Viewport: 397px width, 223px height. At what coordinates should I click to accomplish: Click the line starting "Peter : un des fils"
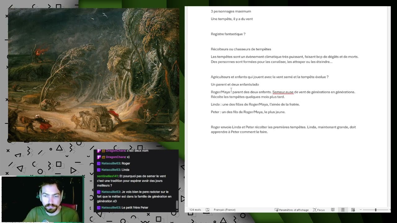pos(248,112)
